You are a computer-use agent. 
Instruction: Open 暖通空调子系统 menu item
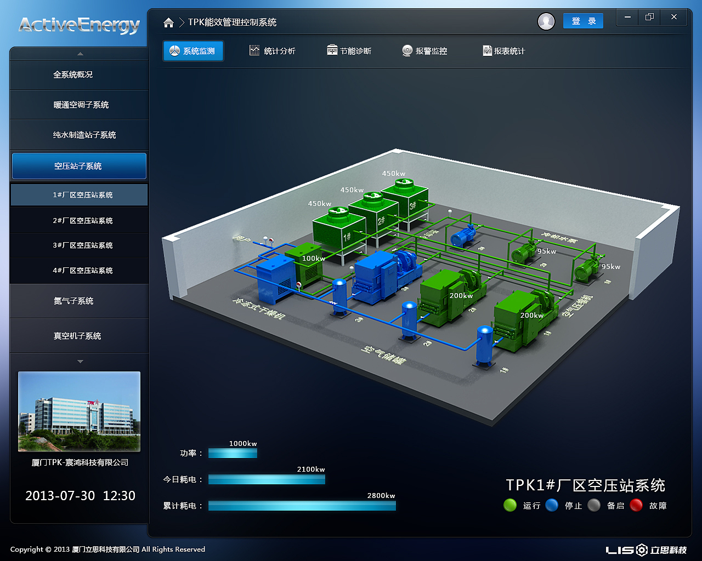point(80,105)
